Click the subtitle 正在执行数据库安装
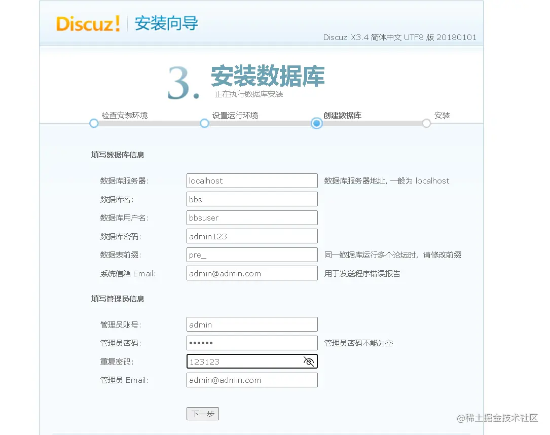Screen dimensions: 550x435 coord(249,94)
